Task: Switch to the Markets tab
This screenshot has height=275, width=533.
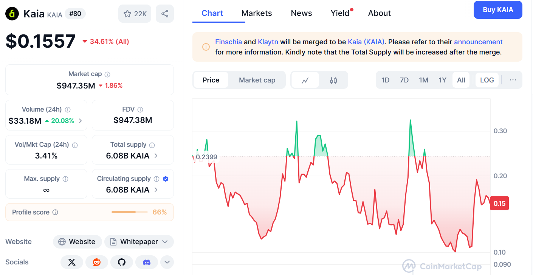Action: pyautogui.click(x=257, y=13)
